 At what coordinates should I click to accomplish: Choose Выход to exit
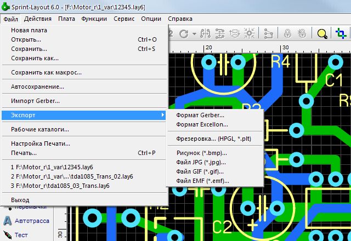click(84, 200)
